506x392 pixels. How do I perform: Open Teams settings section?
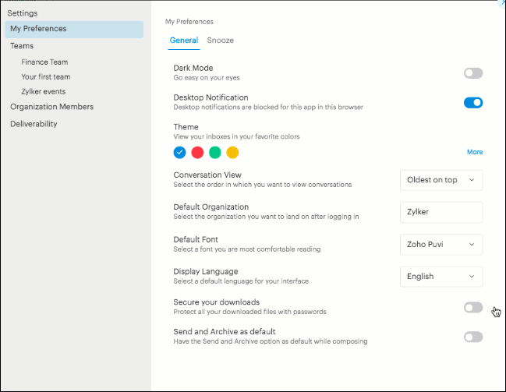[22, 46]
